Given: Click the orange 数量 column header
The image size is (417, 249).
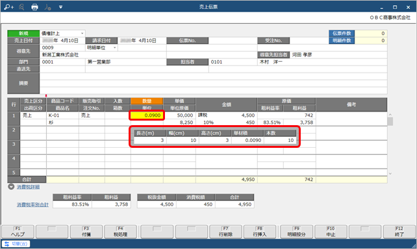Looking at the screenshot, I should [147, 101].
